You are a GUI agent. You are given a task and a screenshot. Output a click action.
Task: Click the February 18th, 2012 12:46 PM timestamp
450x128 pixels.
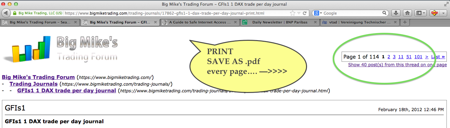[x=411, y=110]
